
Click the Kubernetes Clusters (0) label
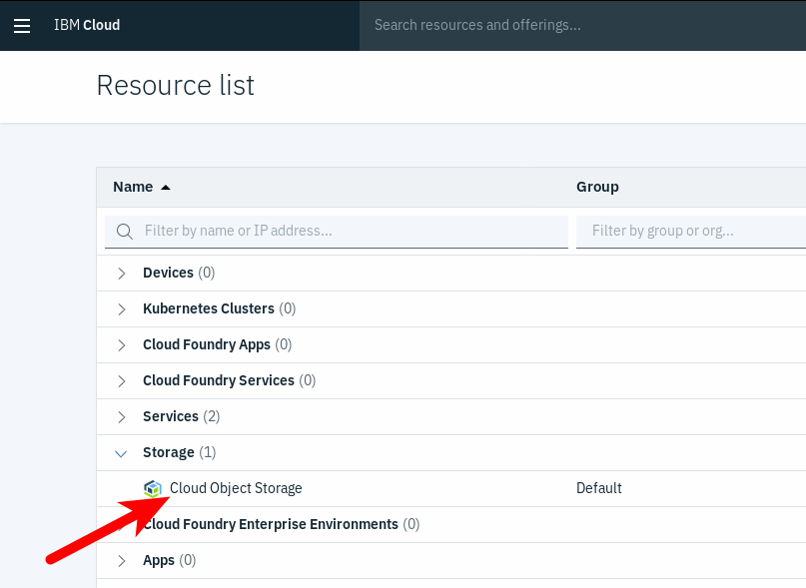pos(220,308)
